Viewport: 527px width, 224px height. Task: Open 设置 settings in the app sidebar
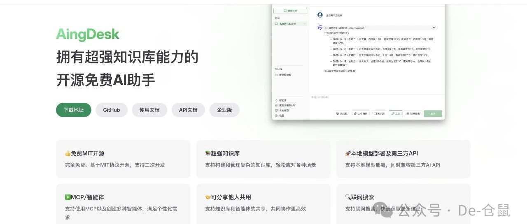tap(280, 115)
